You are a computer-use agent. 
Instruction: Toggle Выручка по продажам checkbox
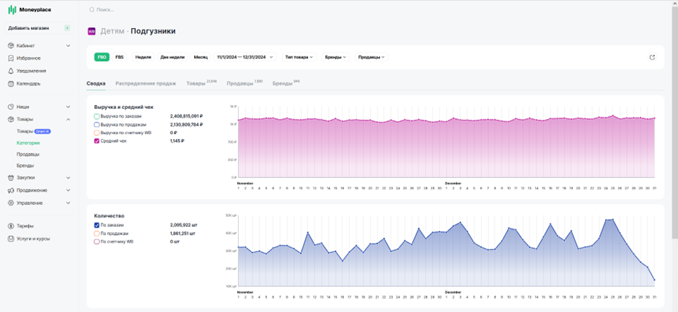point(97,125)
